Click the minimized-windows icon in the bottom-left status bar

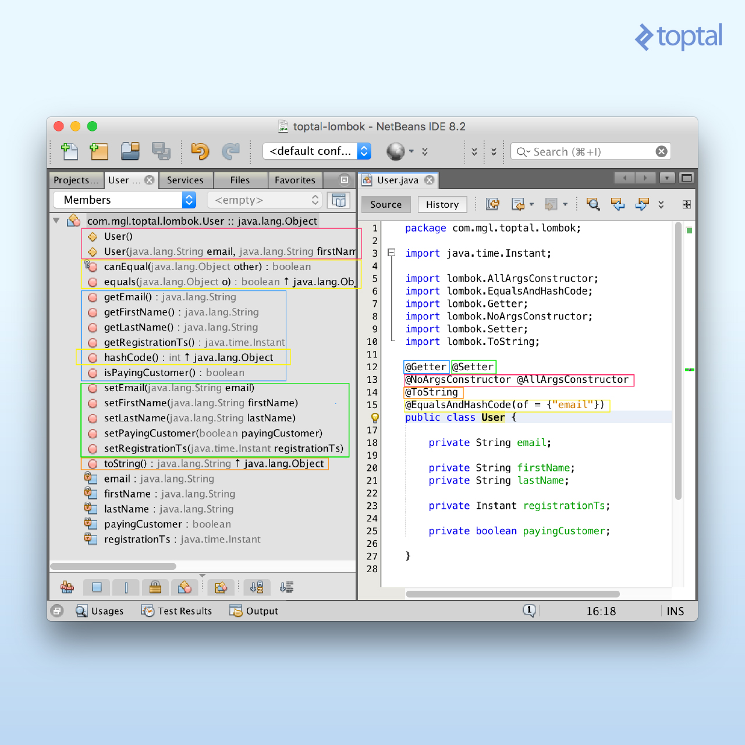coord(57,611)
